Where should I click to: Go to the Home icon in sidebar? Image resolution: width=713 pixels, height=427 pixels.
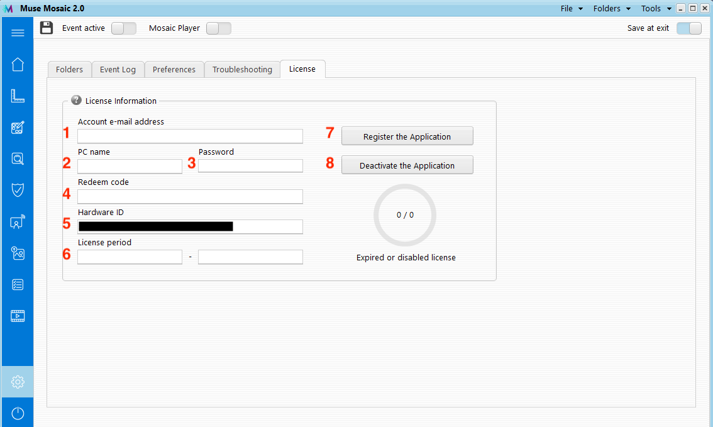18,65
